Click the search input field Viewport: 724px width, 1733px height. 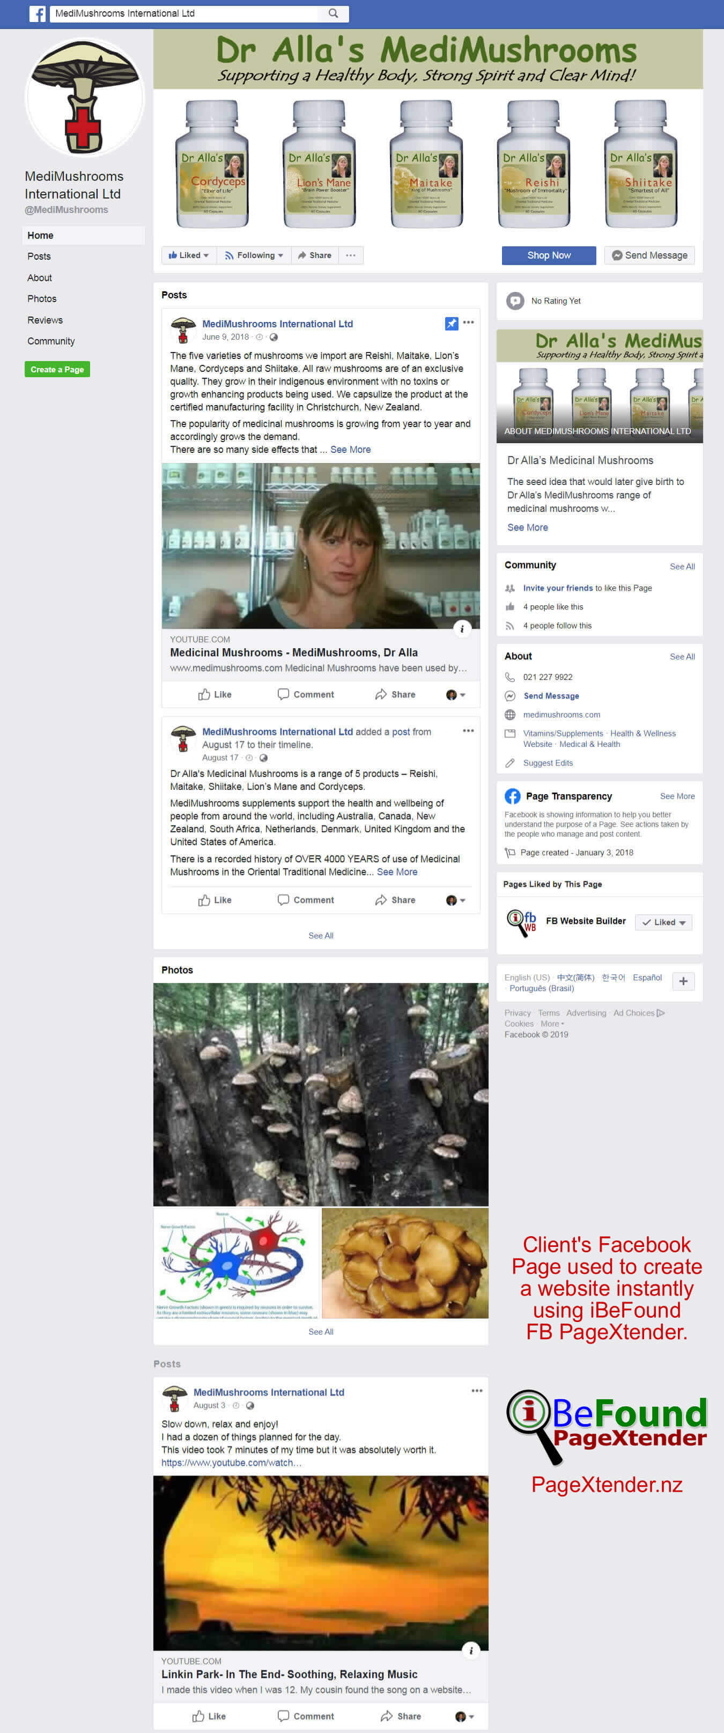pos(185,13)
